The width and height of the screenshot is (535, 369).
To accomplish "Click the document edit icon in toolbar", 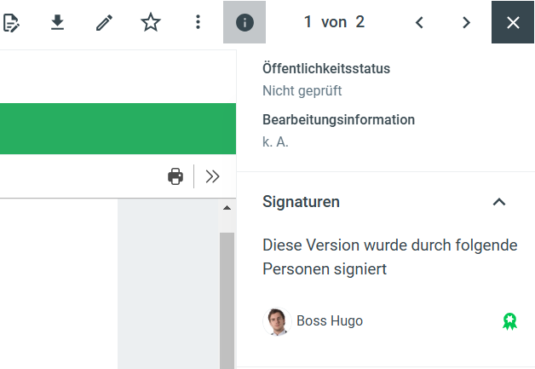I will [10, 22].
